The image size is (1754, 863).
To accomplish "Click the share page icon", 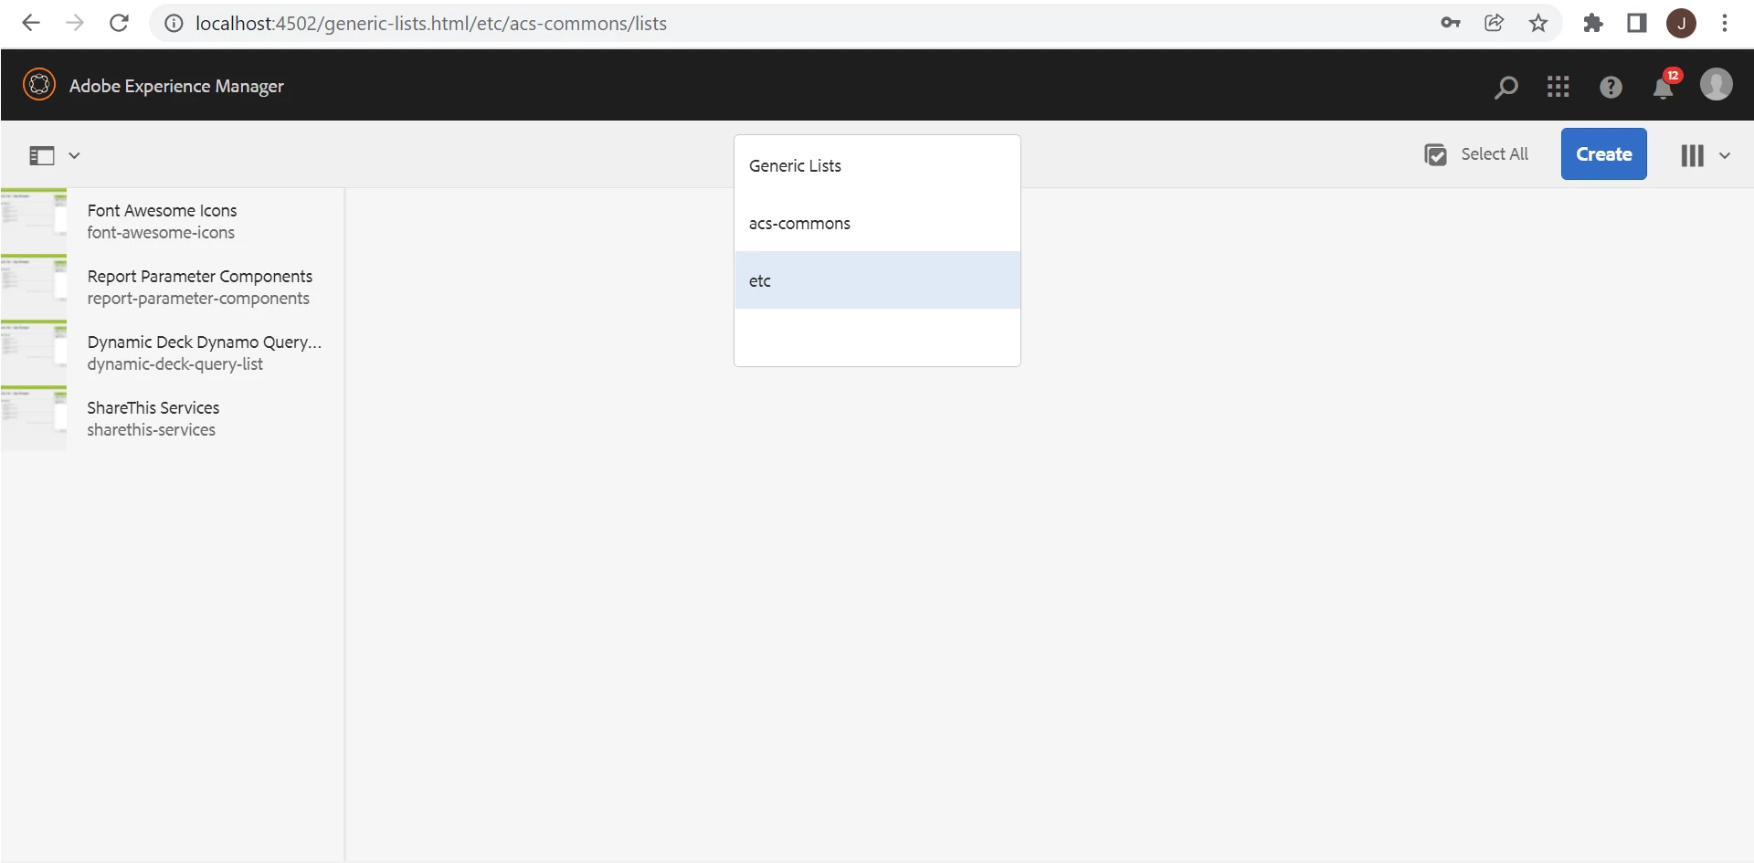I will [1494, 23].
